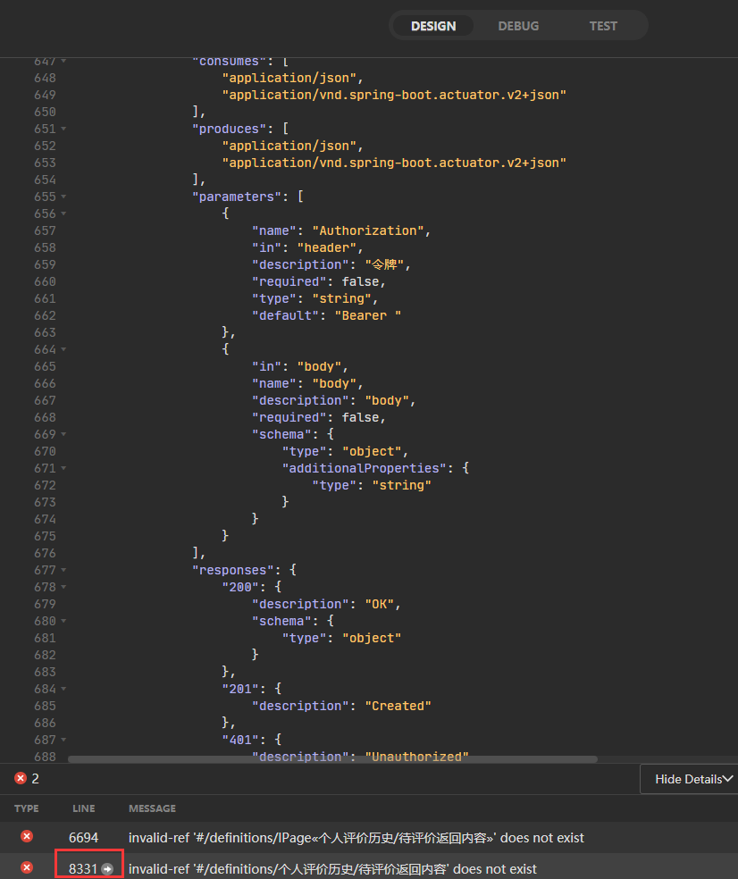Click the "令牌" description value
Image resolution: width=738 pixels, height=879 pixels.
384,264
